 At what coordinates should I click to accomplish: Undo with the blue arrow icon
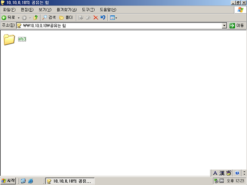103,17
